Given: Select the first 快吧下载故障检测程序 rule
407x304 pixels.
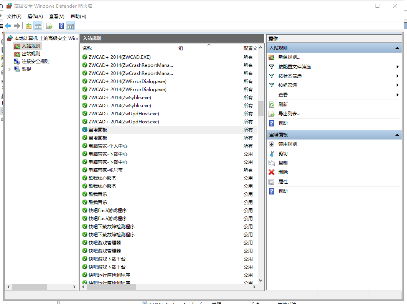Looking at the screenshot, I should (x=169, y=226).
